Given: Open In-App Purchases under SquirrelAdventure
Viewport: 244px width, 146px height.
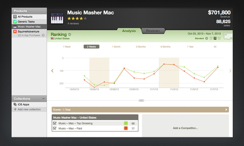Looking at the screenshot, I should coord(31,35).
